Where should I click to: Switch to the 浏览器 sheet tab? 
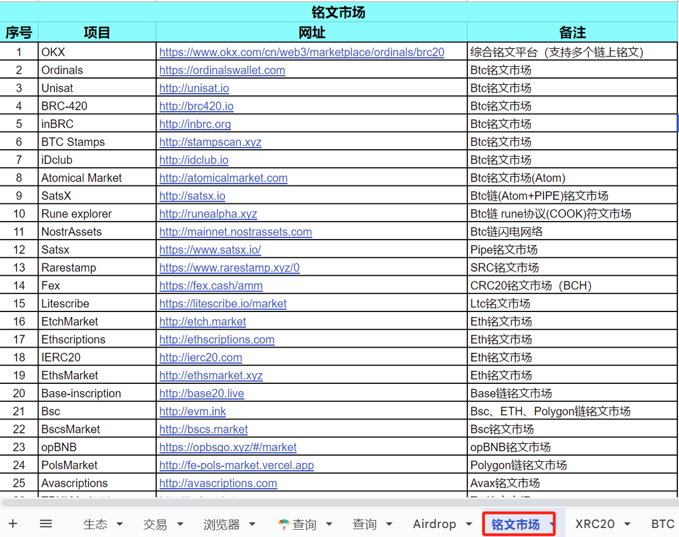click(x=221, y=525)
